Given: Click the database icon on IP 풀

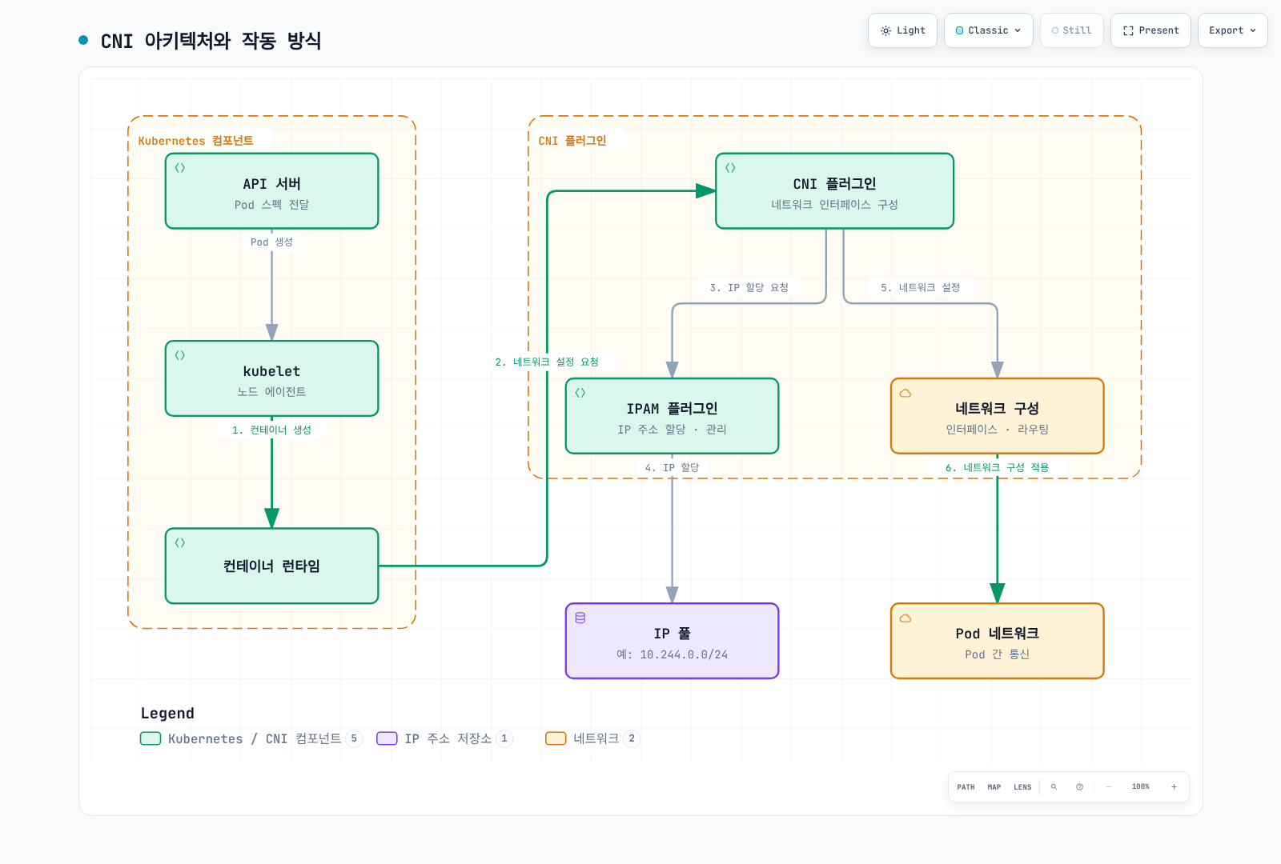Looking at the screenshot, I should (580, 618).
